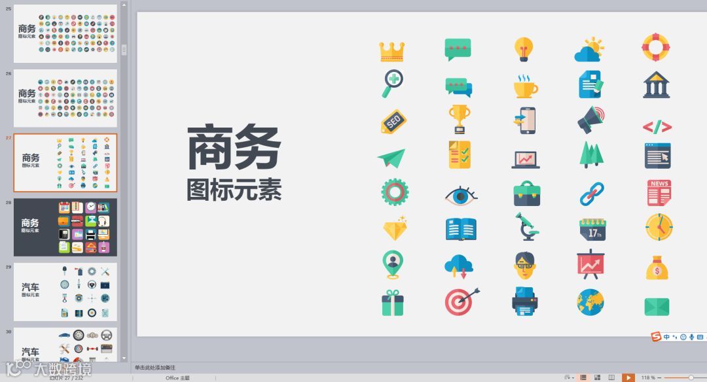Screen dimensions: 707x382
Task: Select the green paper plane icon
Action: (x=391, y=158)
